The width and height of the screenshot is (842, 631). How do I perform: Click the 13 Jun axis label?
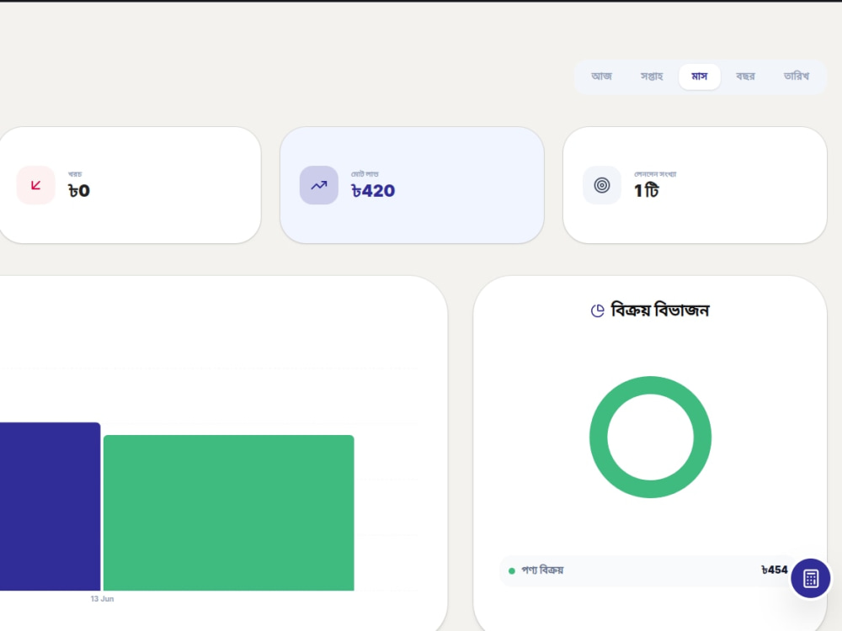(102, 599)
